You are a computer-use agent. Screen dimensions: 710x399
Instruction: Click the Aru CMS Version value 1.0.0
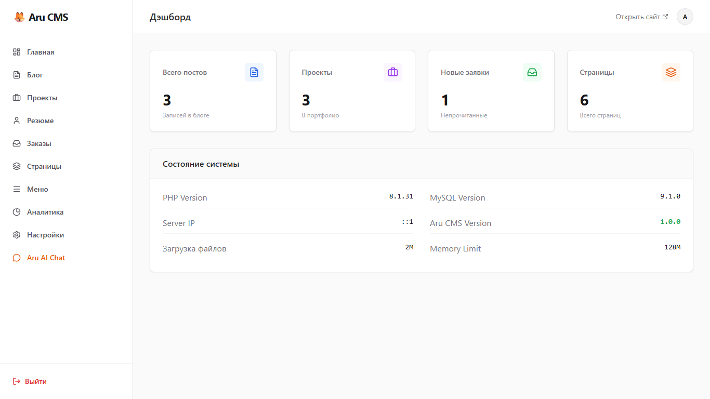coord(670,222)
